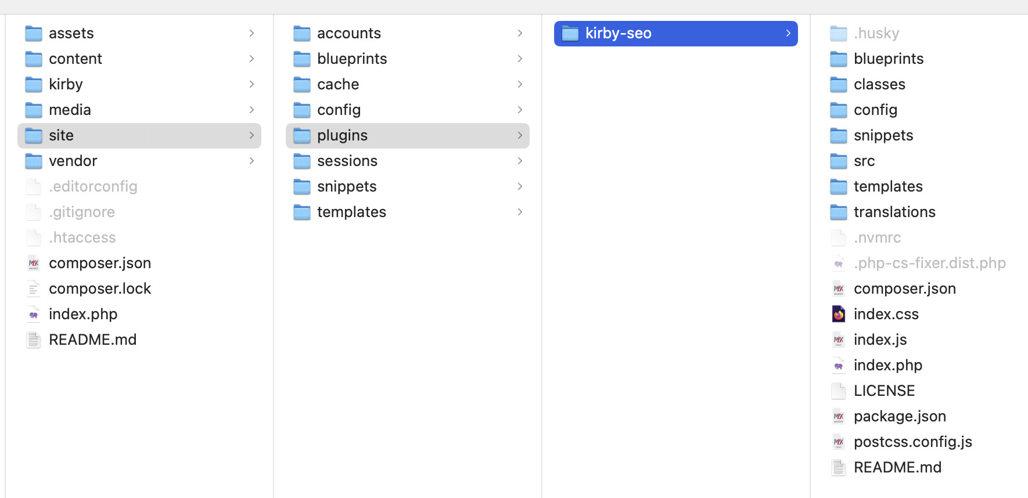Click the PHP icon beside index.php in kirby-seo
The height and width of the screenshot is (498, 1028).
pyautogui.click(x=838, y=365)
